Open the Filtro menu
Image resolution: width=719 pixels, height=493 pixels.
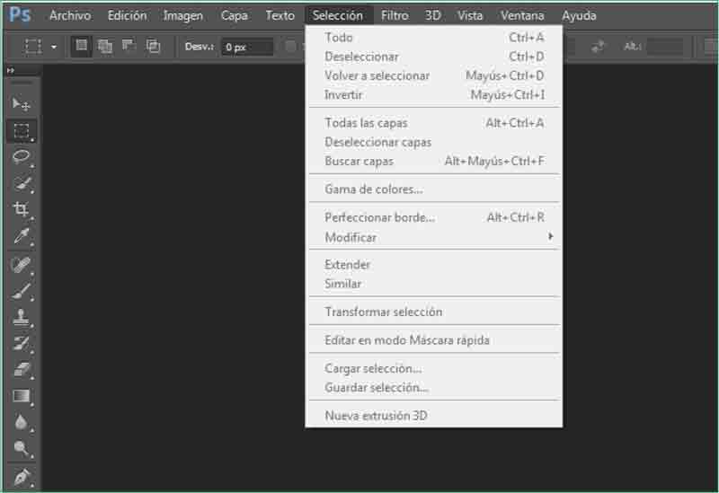394,15
